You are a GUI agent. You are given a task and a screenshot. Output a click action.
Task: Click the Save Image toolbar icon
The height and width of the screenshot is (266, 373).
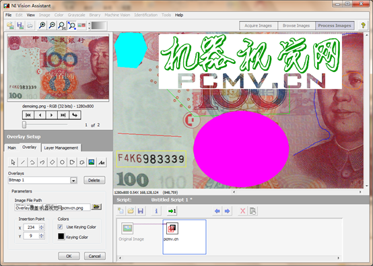coord(20,25)
